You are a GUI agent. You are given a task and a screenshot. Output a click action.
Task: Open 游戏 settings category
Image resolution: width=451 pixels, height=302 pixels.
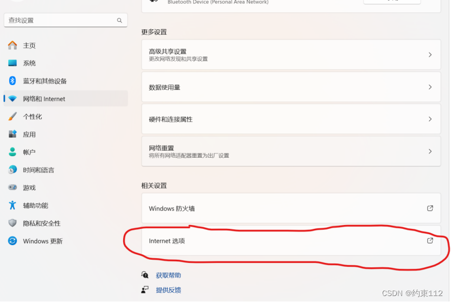coord(66,188)
